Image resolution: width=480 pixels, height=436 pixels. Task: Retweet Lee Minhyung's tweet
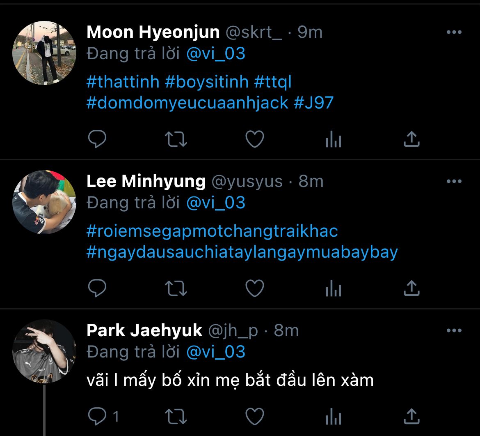176,288
